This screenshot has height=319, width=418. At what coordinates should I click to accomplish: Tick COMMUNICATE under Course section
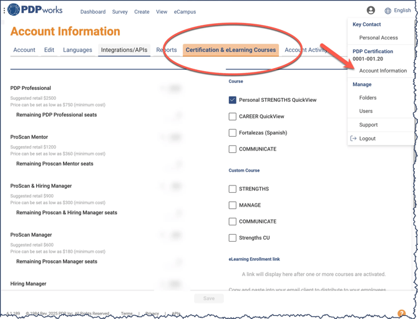click(x=233, y=149)
